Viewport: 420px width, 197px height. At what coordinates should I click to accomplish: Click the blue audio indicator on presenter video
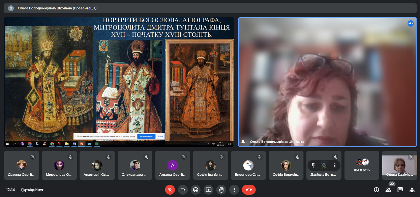[x=411, y=23]
